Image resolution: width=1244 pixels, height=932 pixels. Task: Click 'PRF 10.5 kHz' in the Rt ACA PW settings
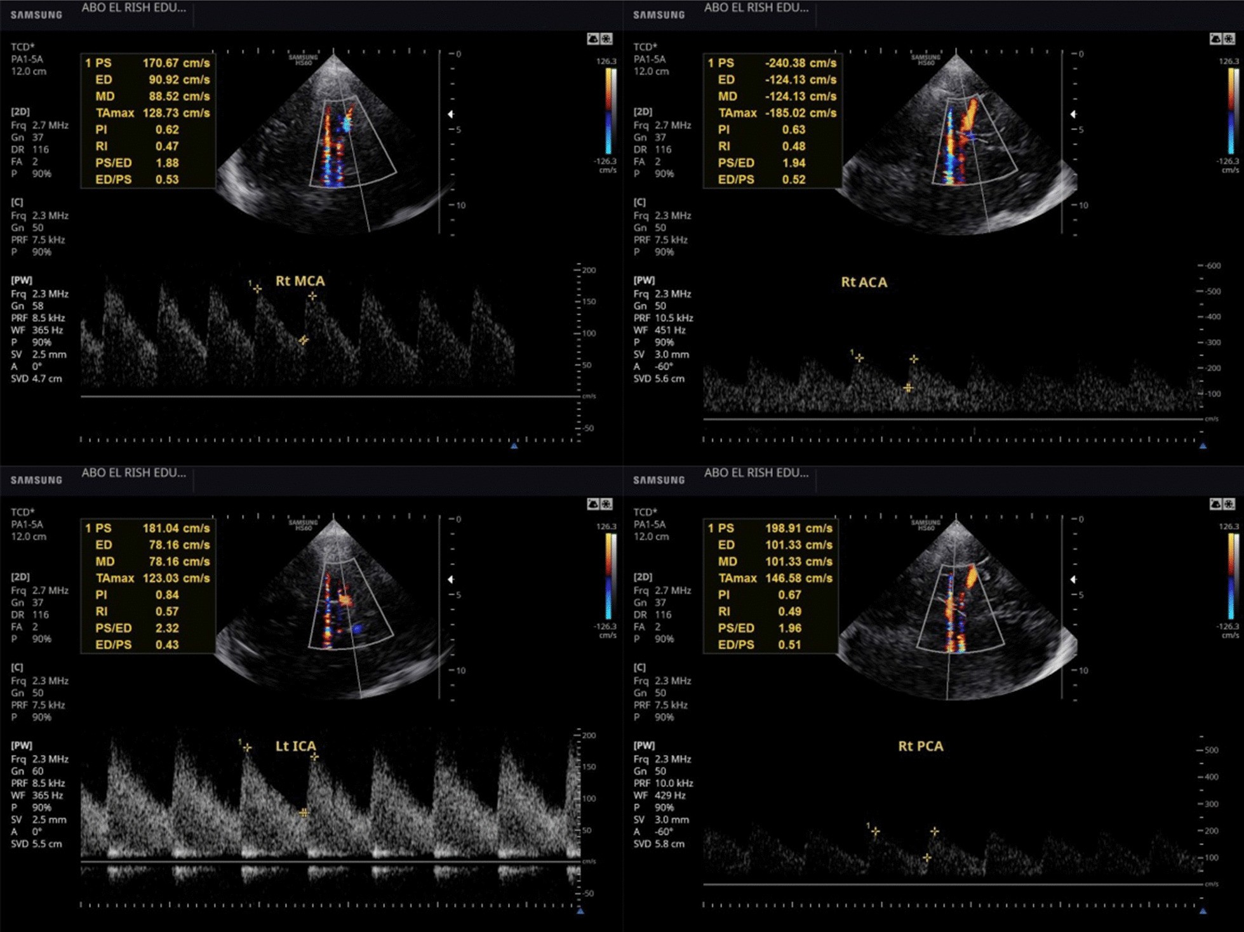(x=663, y=318)
